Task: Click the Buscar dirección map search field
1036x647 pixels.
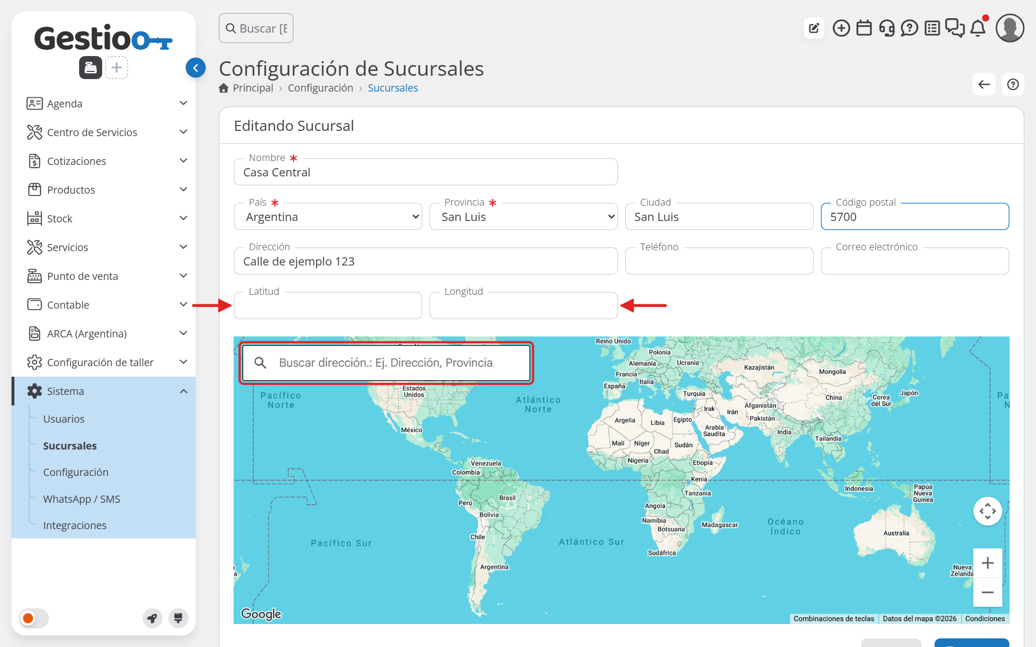Action: 386,363
